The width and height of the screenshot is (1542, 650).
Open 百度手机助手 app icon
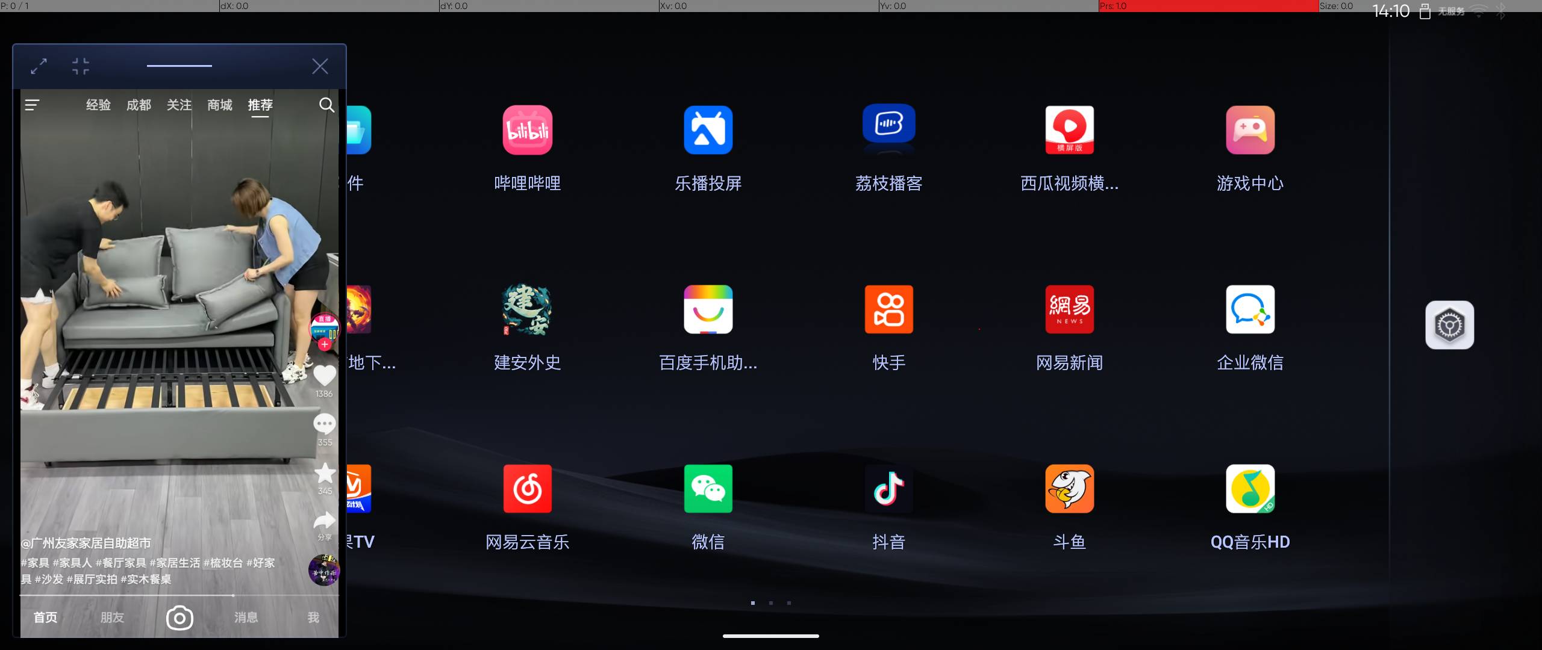708,309
